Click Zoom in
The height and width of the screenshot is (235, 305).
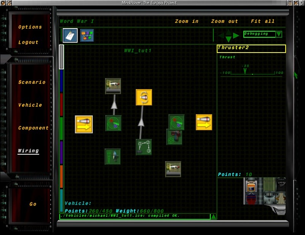pos(187,21)
